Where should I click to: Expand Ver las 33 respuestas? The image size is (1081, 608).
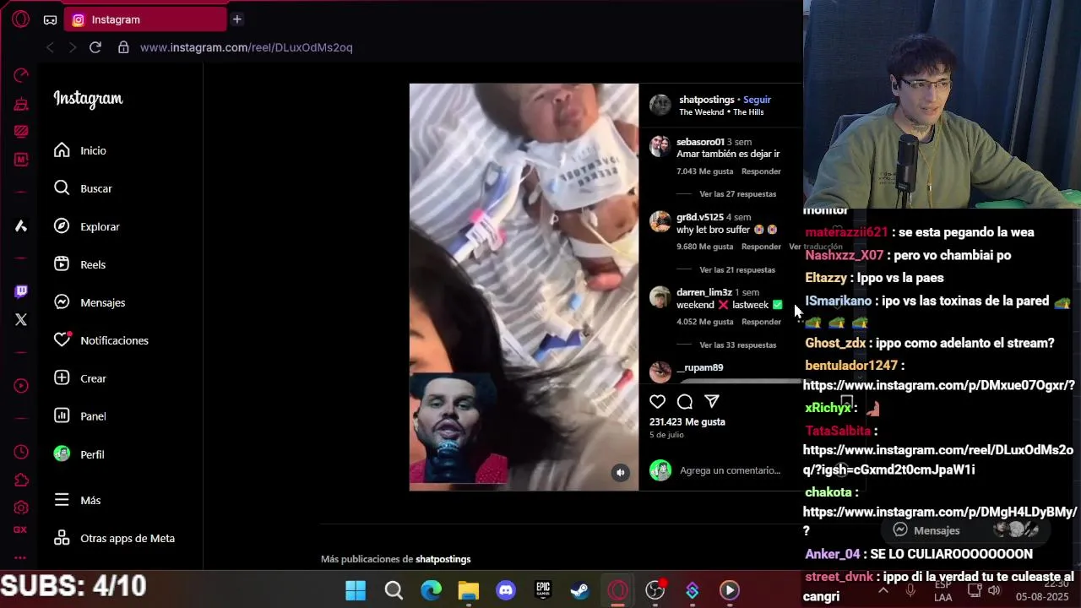pyautogui.click(x=737, y=345)
